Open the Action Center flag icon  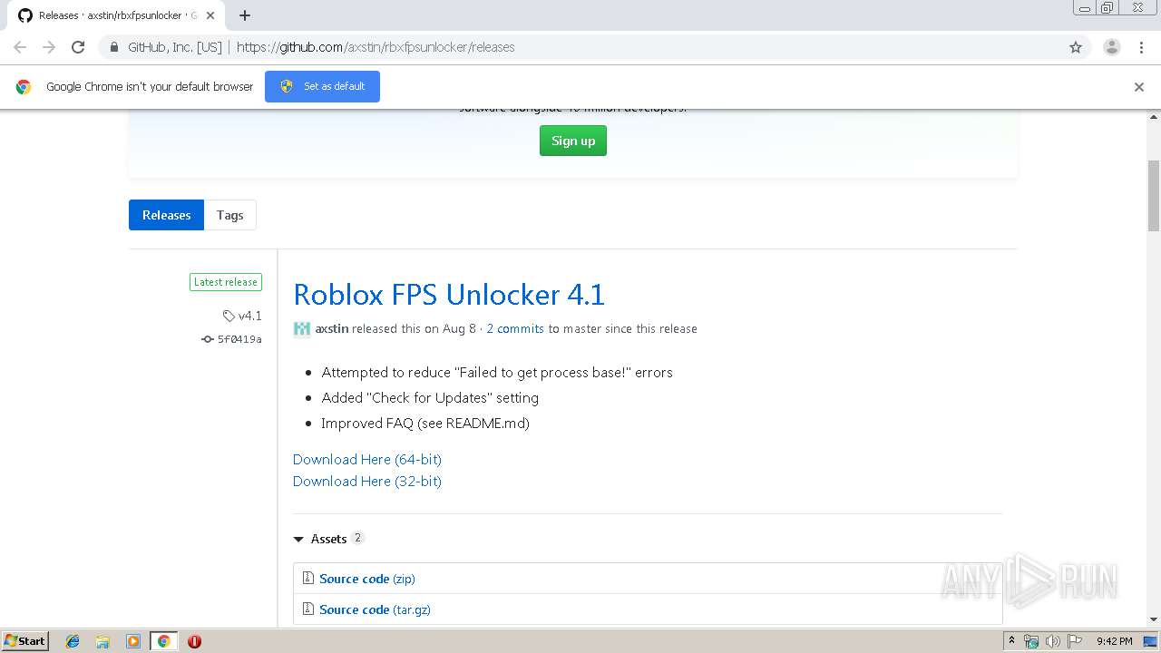1075,641
